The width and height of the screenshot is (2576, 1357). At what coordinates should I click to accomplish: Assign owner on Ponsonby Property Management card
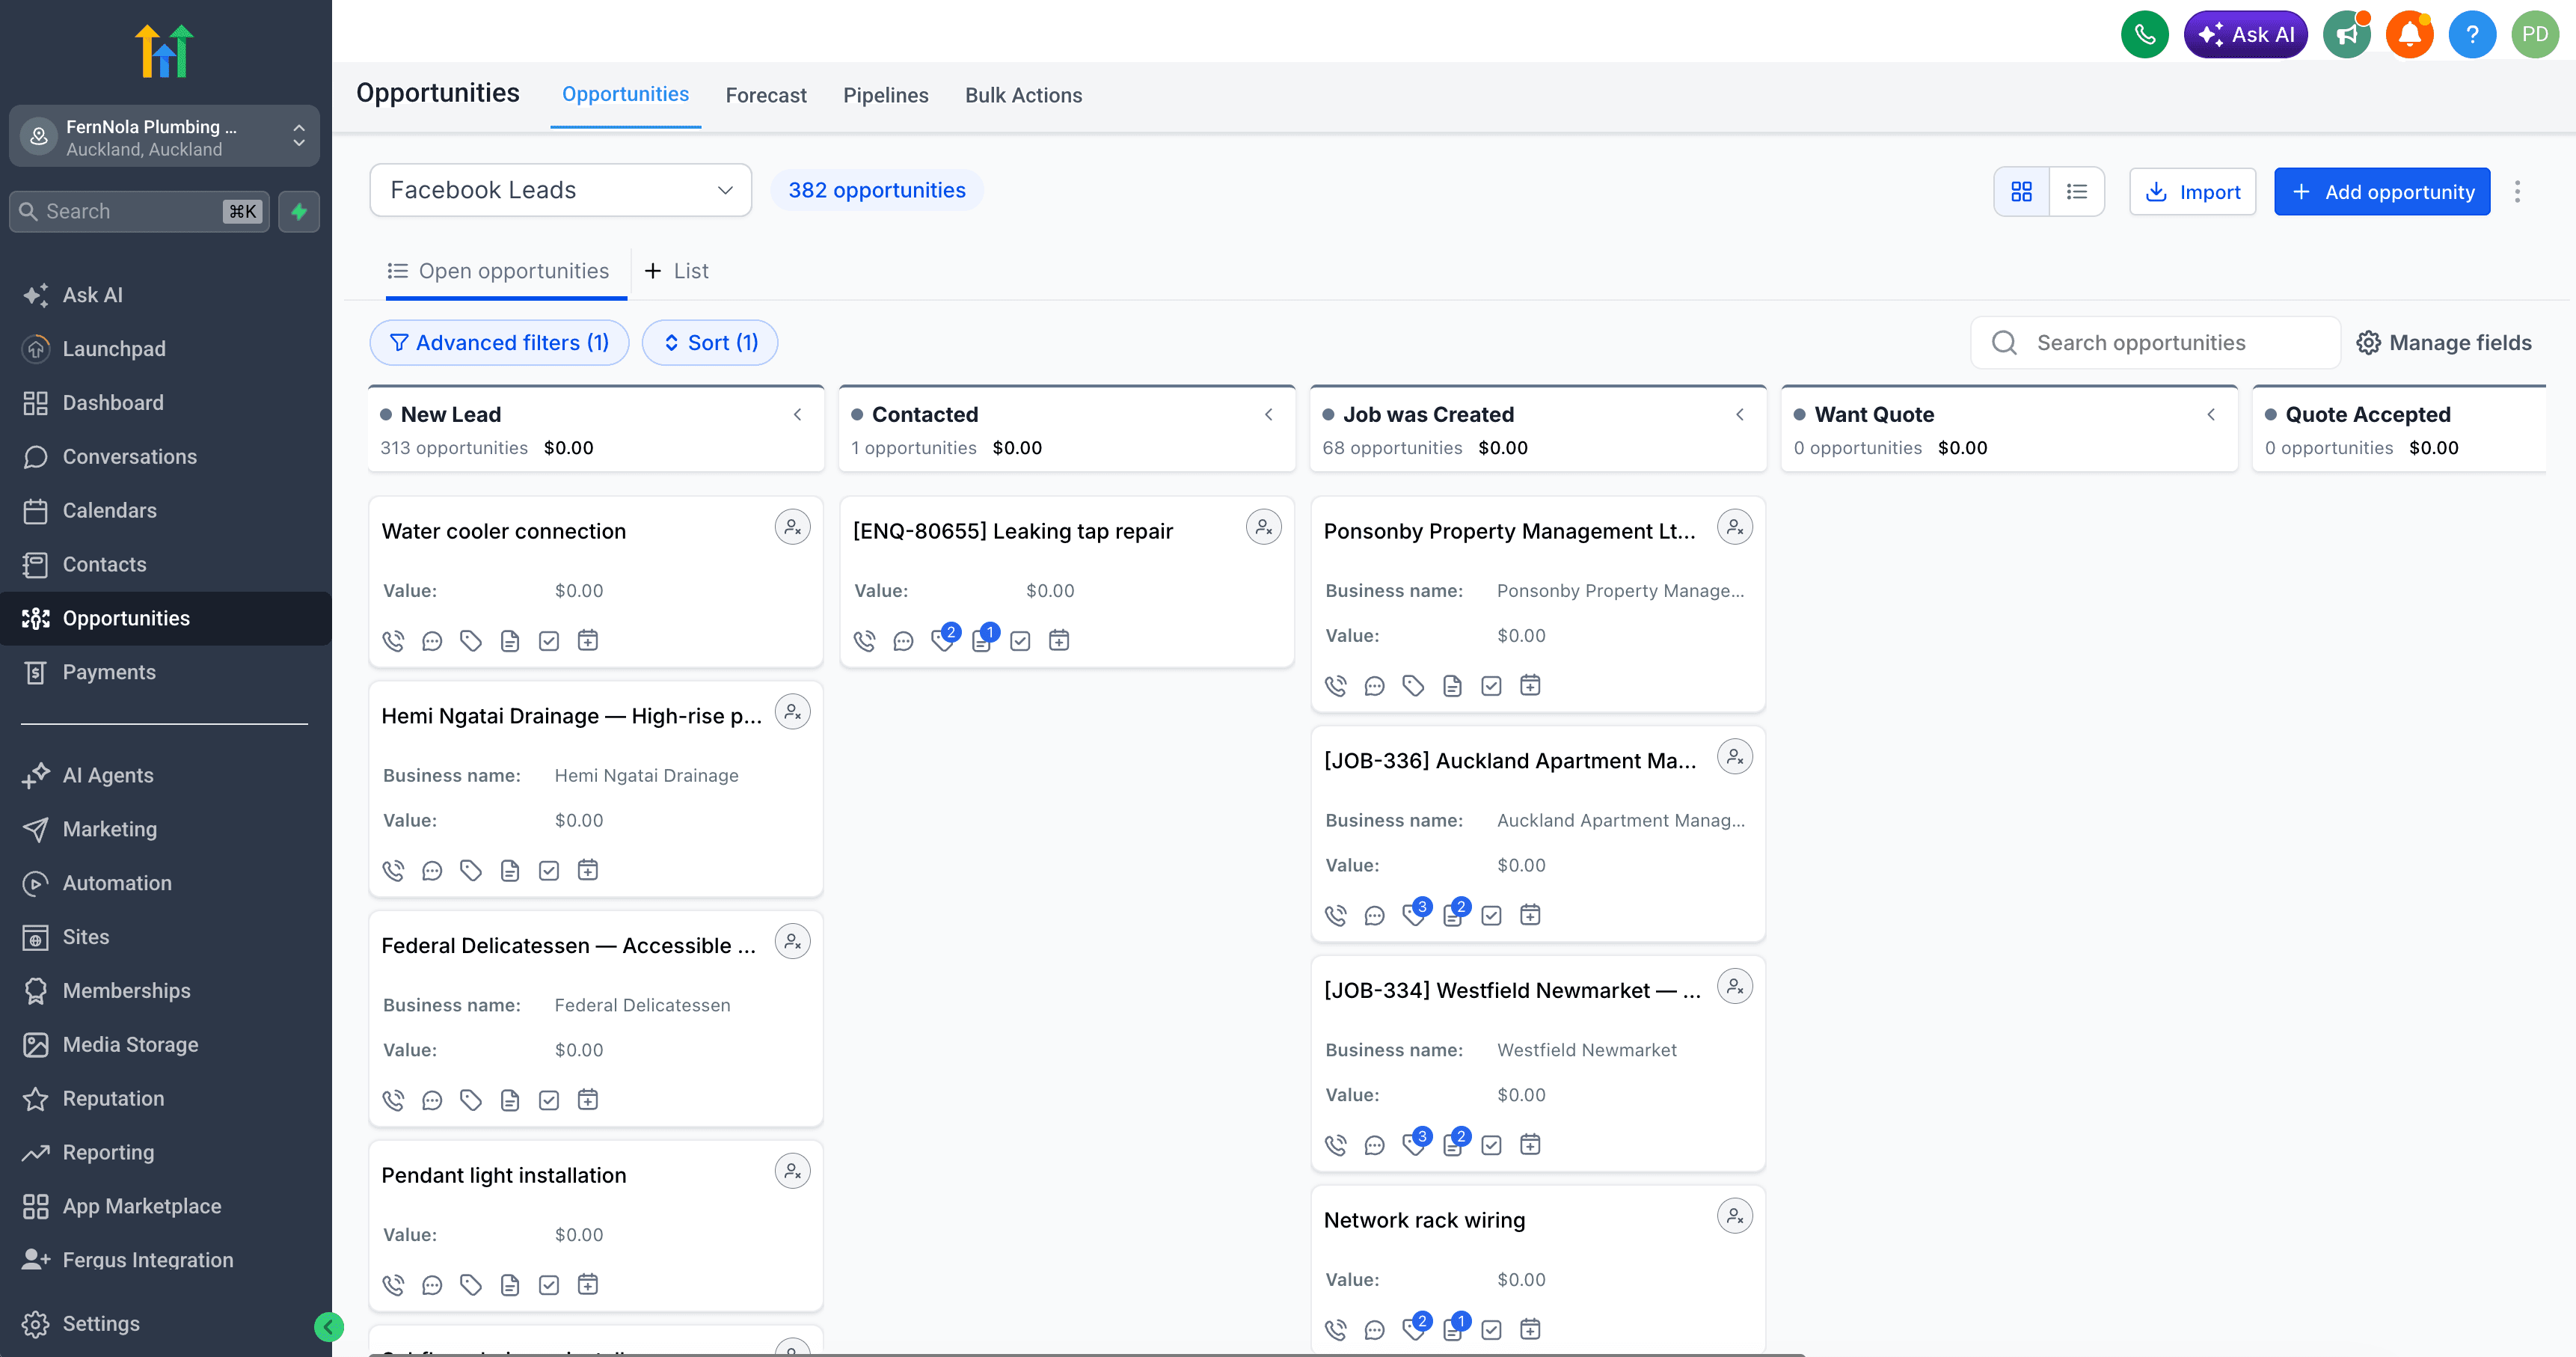1735,527
